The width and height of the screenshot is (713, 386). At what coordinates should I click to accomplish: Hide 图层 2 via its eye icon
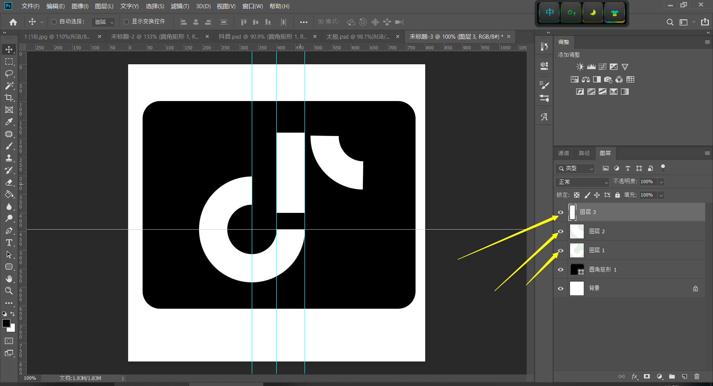561,231
